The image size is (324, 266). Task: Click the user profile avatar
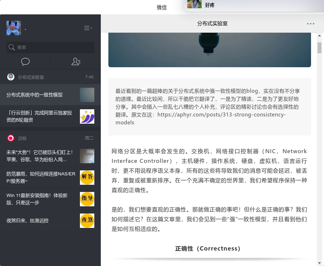pos(14,28)
